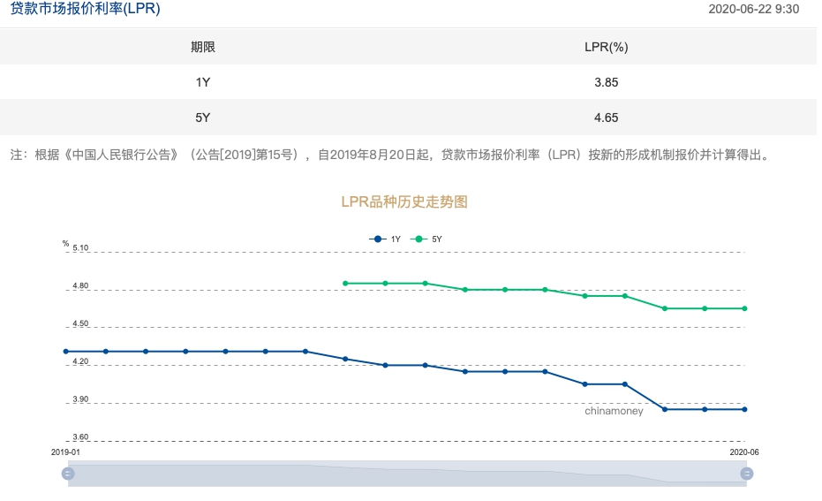This screenshot has height=501, width=822.
Task: Click the last 5Y data point
Action: pyautogui.click(x=744, y=308)
